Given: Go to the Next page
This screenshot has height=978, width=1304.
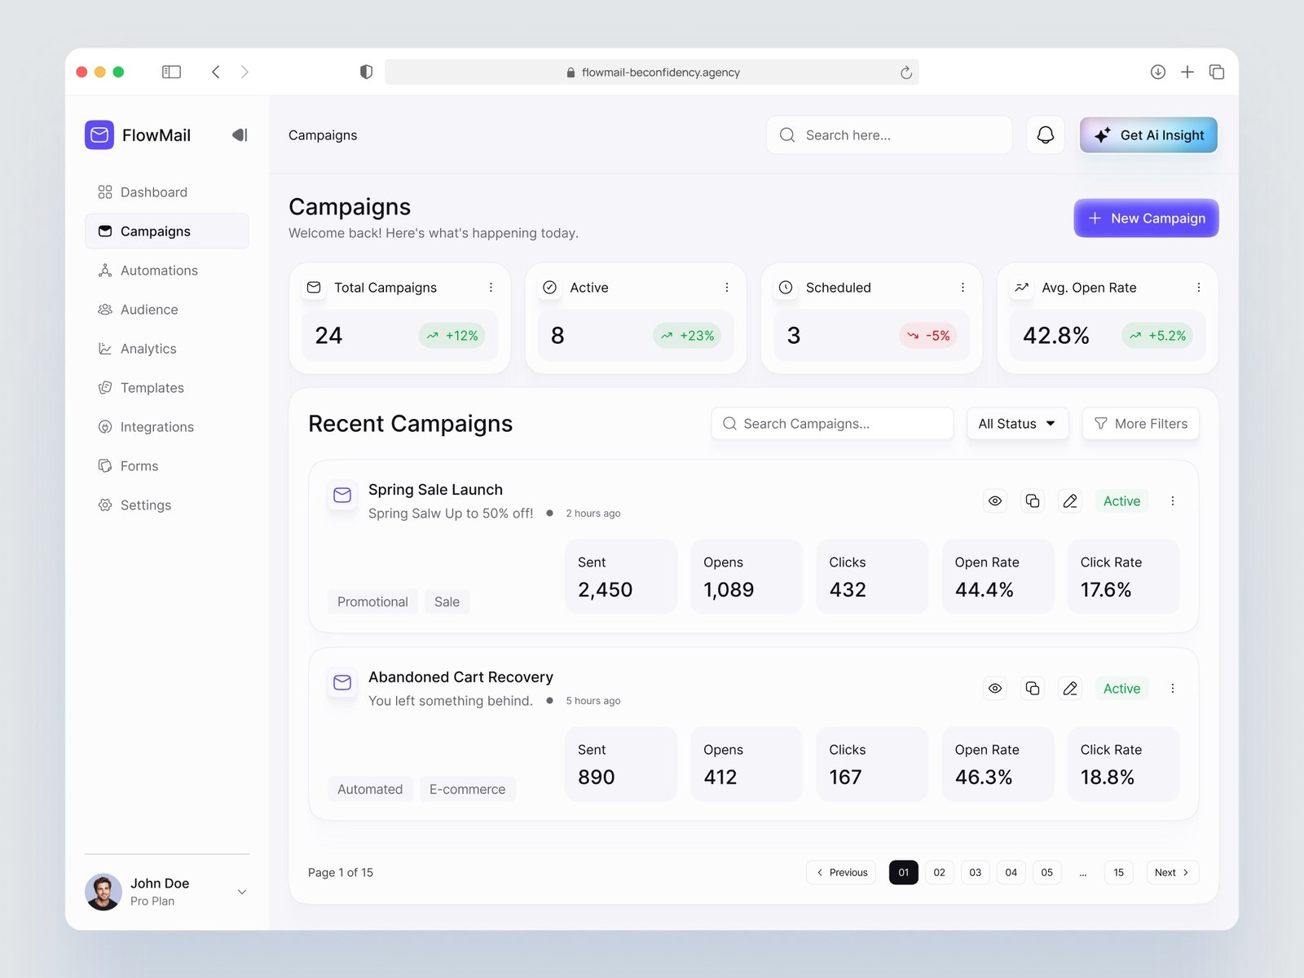Looking at the screenshot, I should 1172,872.
